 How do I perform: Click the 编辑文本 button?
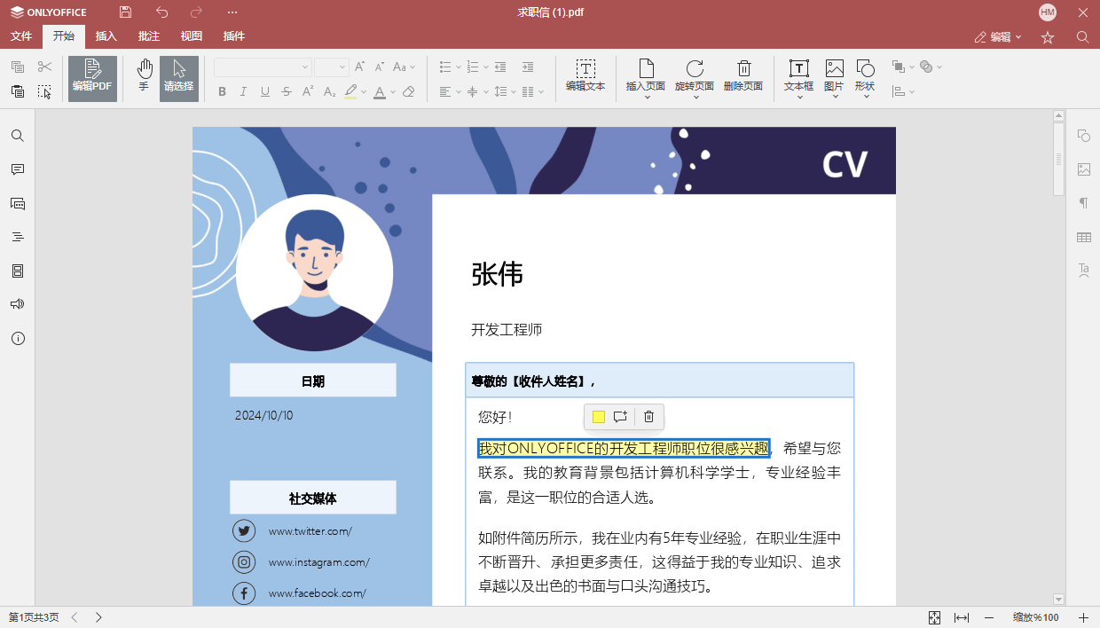(x=585, y=78)
